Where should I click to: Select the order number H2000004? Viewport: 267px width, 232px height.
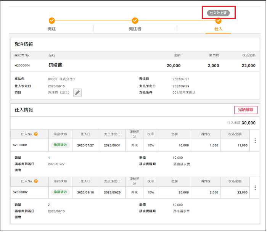click(22, 65)
